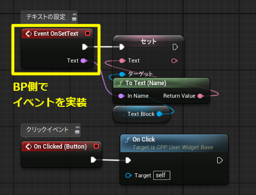Click the Return Value pin on To Text node

click(x=201, y=96)
